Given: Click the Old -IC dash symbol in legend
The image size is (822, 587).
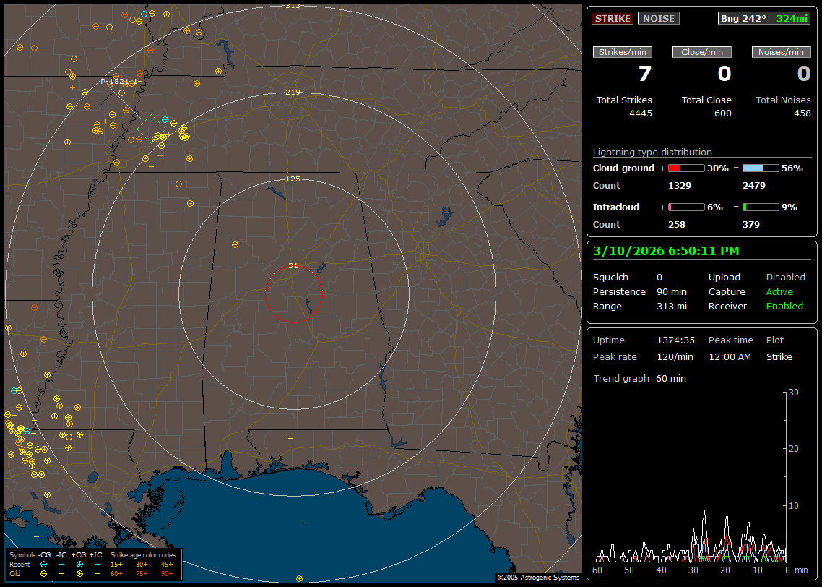Looking at the screenshot, I should point(62,573).
